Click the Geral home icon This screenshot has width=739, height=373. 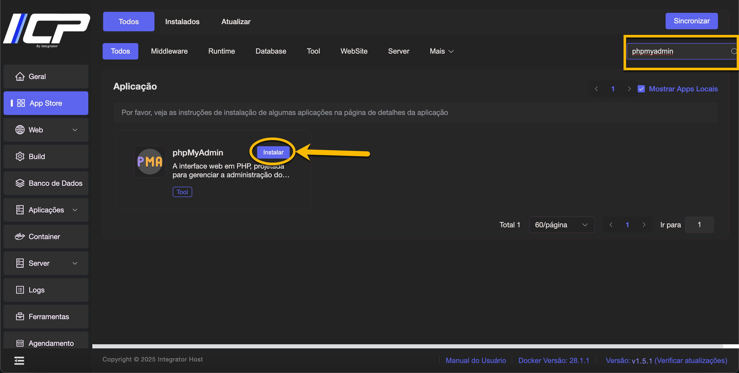click(20, 76)
